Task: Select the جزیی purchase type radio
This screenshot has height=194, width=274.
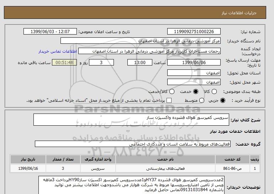Action: pyautogui.click(x=223, y=100)
